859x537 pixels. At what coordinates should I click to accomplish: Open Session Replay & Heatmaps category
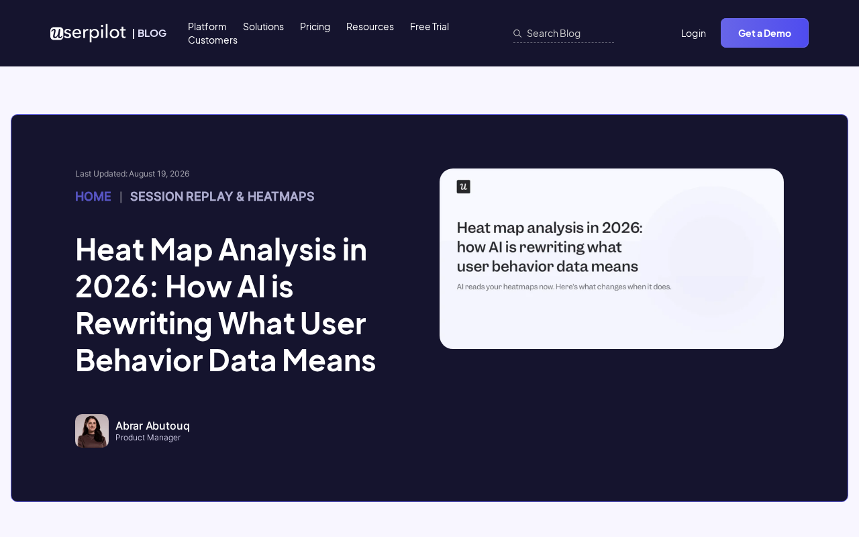(x=222, y=196)
